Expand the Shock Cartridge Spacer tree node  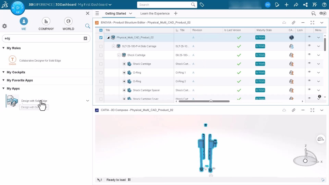tap(124, 90)
